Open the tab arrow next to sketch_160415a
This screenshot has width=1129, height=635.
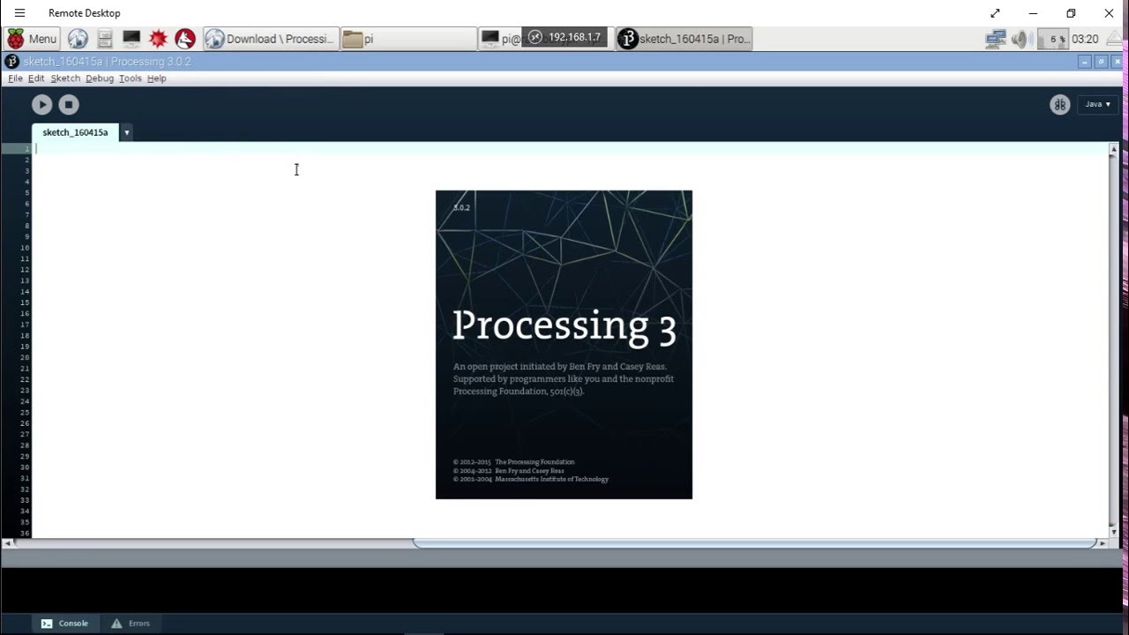126,132
